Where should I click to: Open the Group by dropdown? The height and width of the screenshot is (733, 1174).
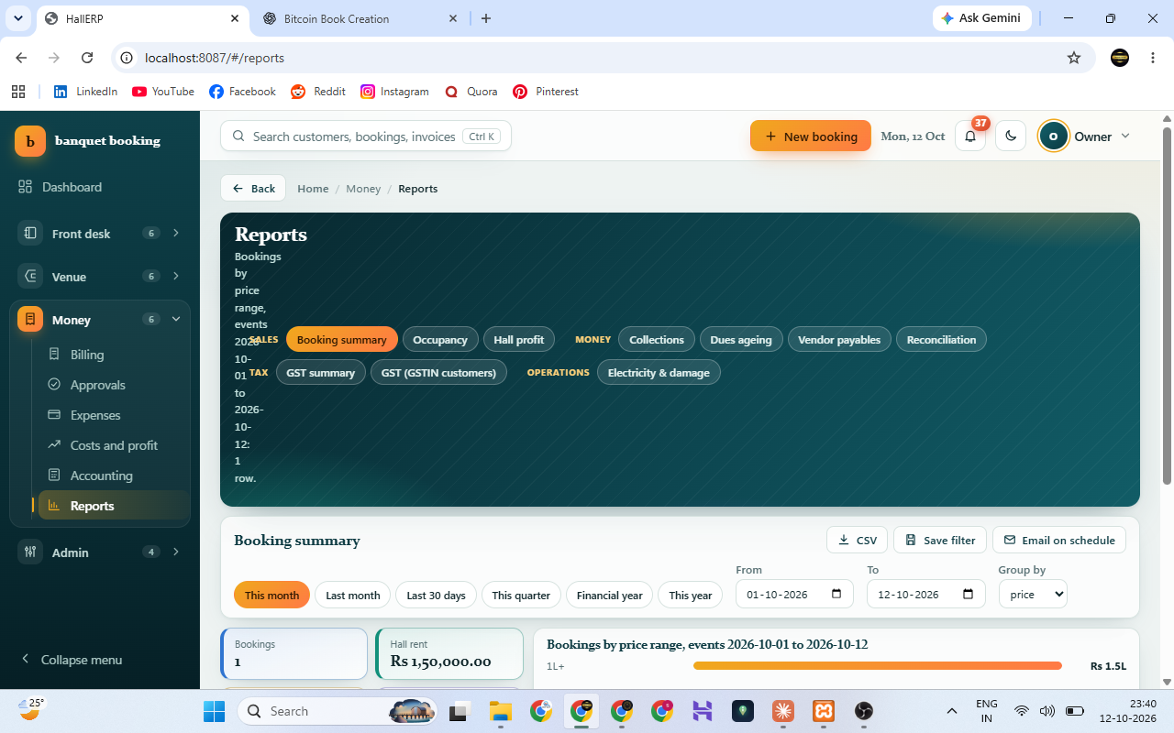click(x=1033, y=595)
